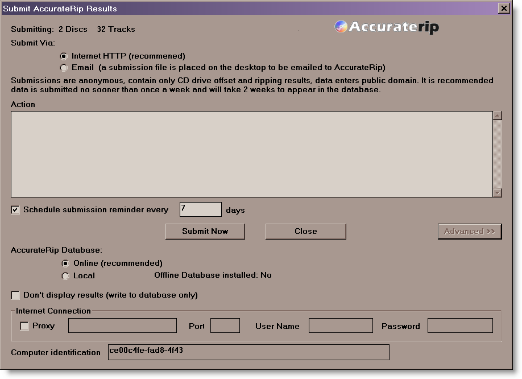Click inside the Action log area

click(x=252, y=154)
